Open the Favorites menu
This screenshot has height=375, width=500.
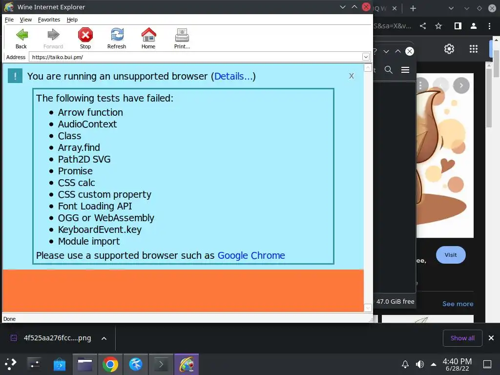(x=49, y=20)
